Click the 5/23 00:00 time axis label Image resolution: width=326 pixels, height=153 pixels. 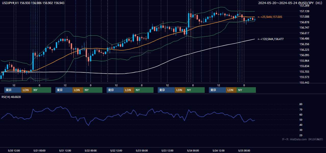click(x=142, y=150)
